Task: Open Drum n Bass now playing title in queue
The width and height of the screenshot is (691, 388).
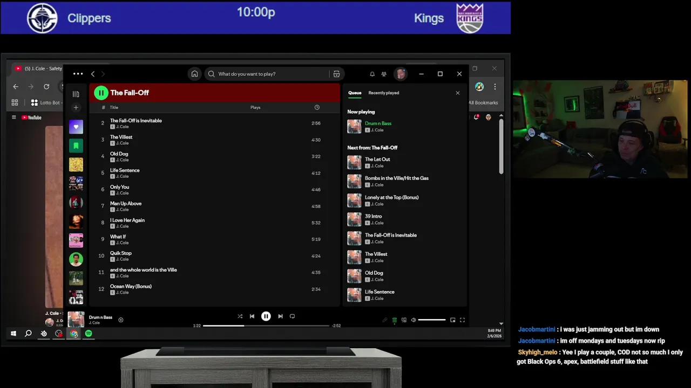Action: (x=378, y=123)
